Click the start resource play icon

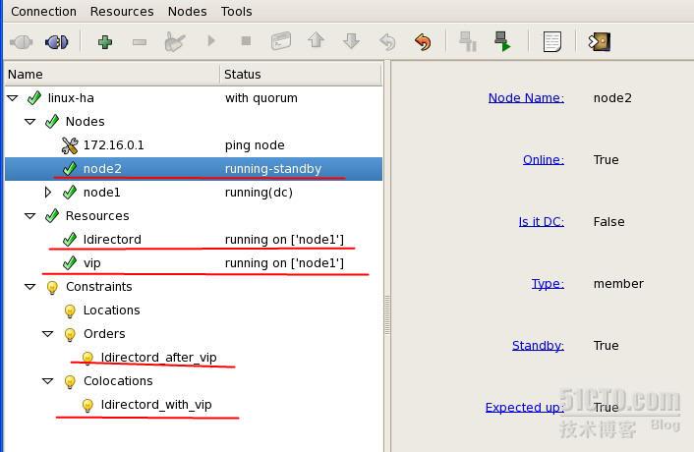pyautogui.click(x=211, y=41)
